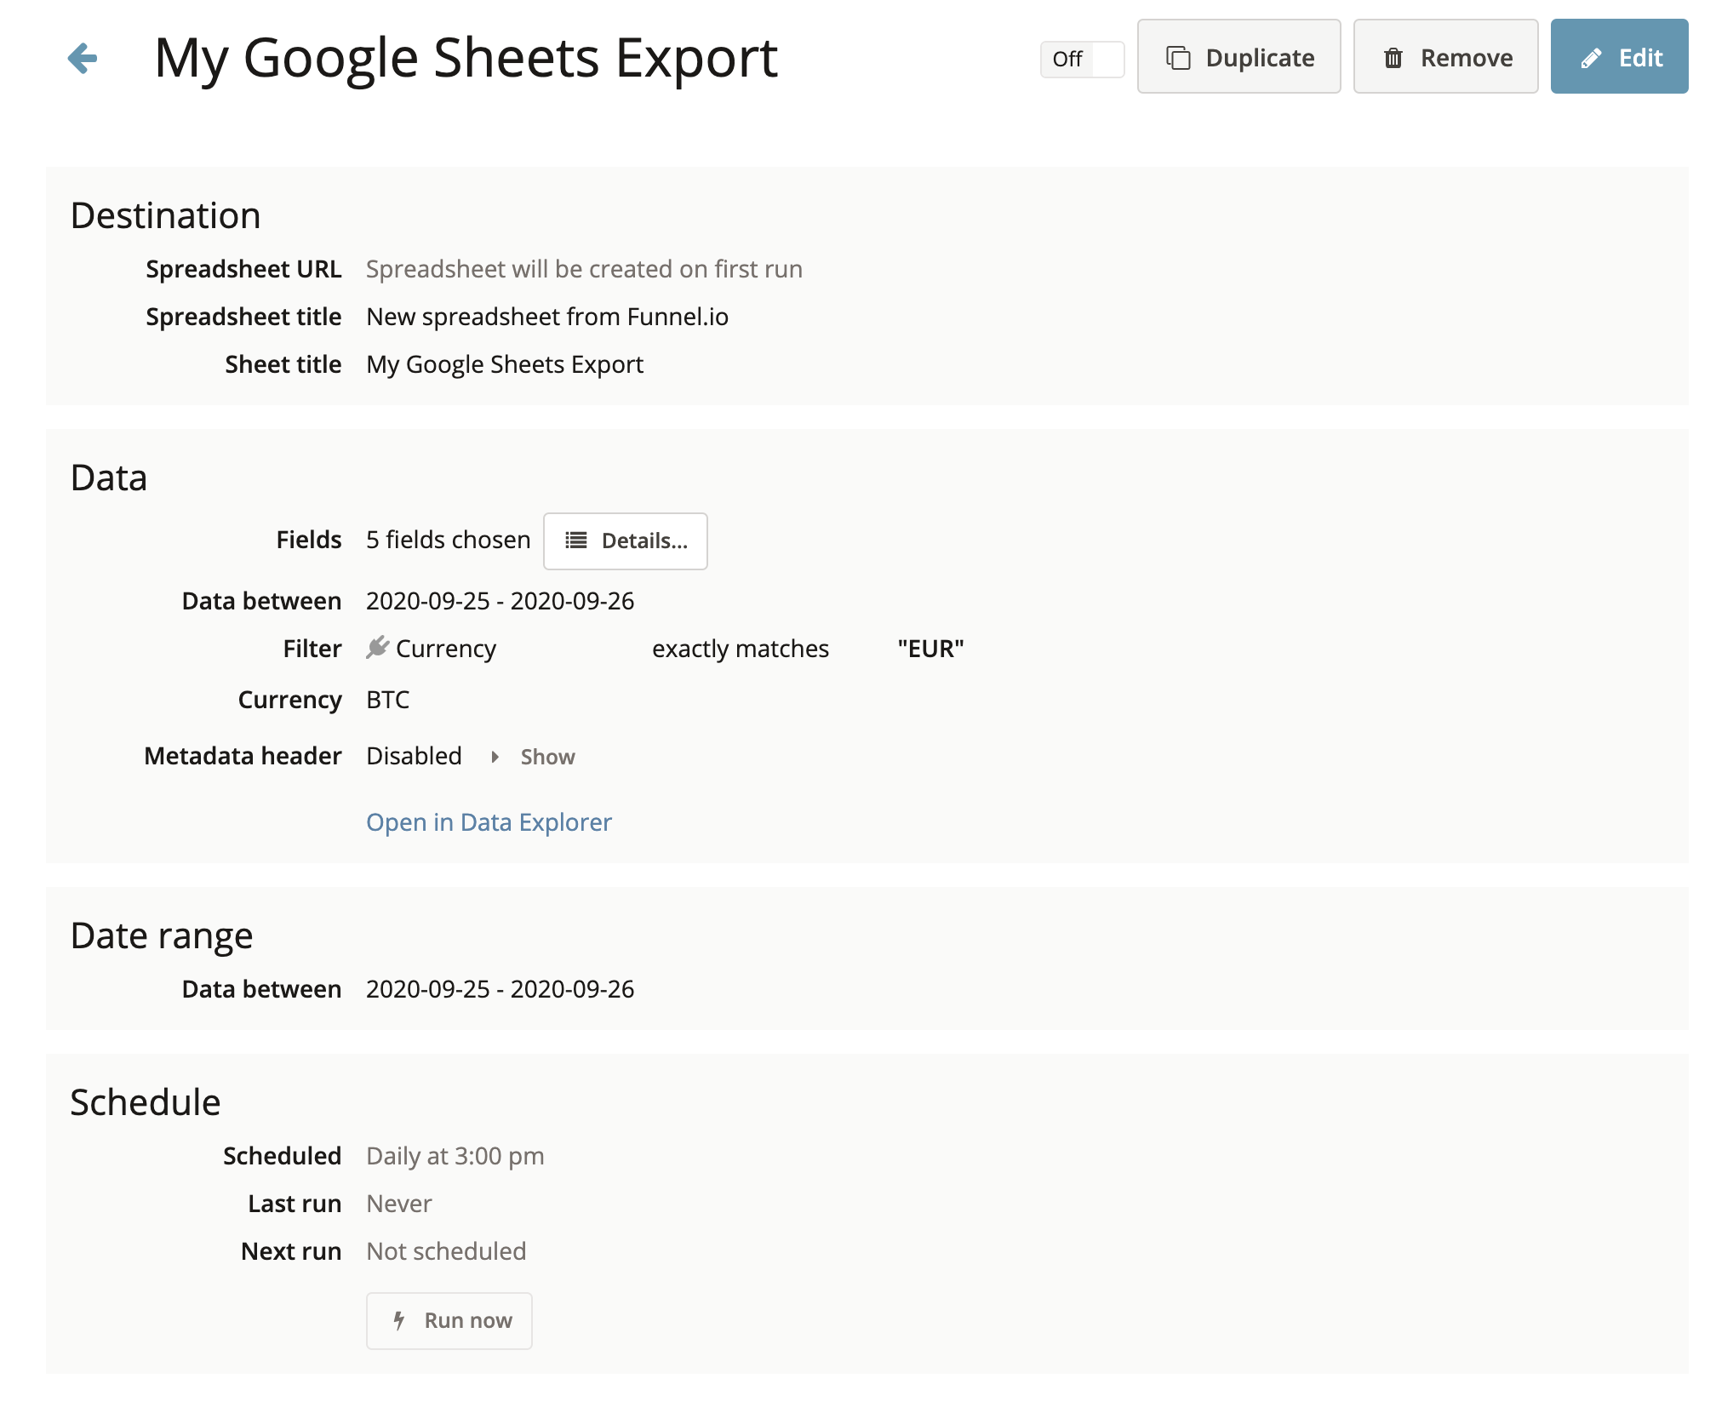Image resolution: width=1716 pixels, height=1413 pixels.
Task: Click 'Daily at 3:00 pm' schedule value
Action: click(x=455, y=1156)
